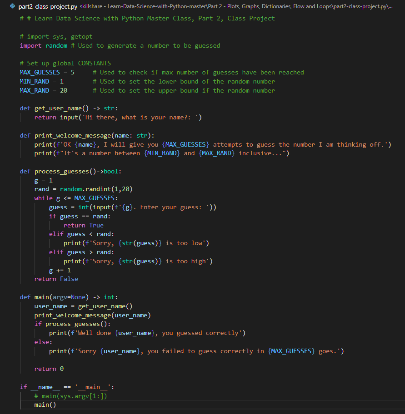
Task: Click the 'else:' line in main
Action: (43, 342)
